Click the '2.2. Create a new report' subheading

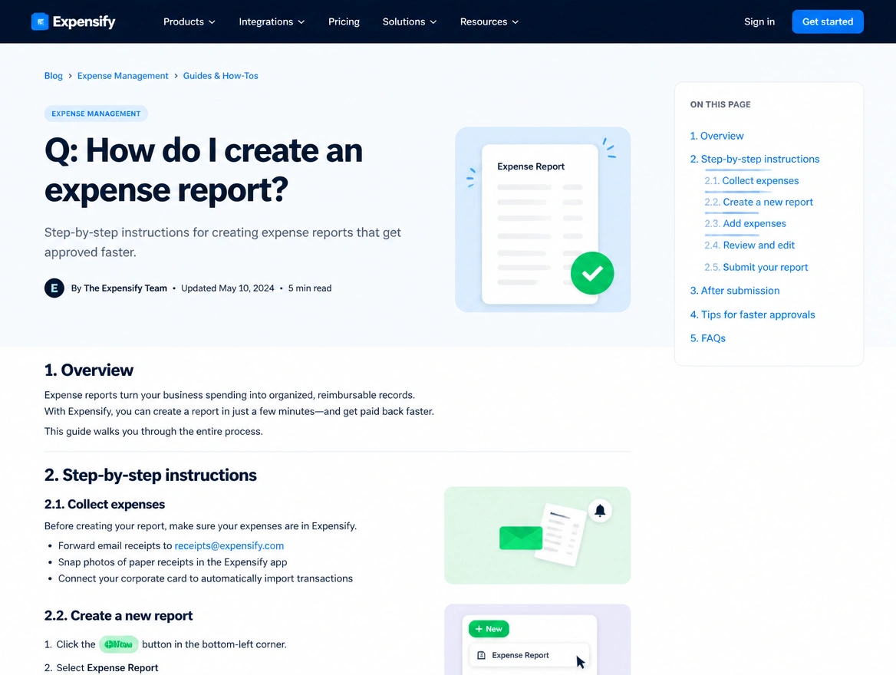coord(118,616)
